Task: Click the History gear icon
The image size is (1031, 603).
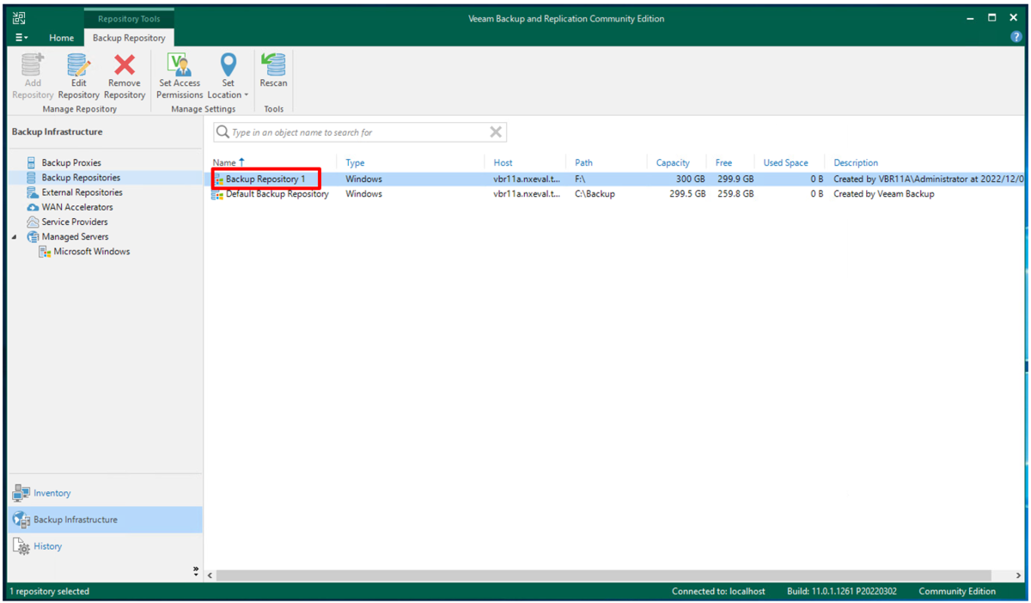Action: point(21,546)
